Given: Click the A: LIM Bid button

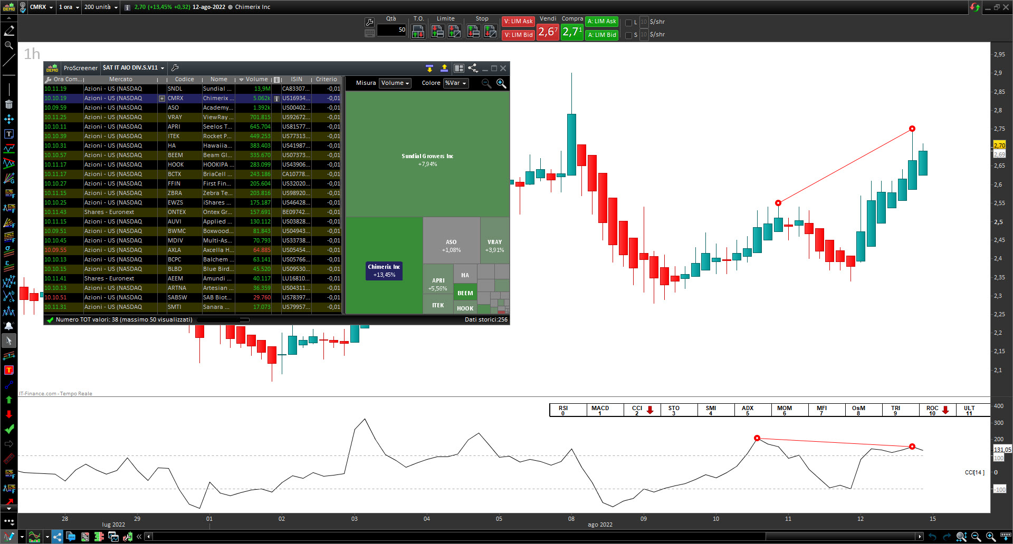Looking at the screenshot, I should [602, 35].
